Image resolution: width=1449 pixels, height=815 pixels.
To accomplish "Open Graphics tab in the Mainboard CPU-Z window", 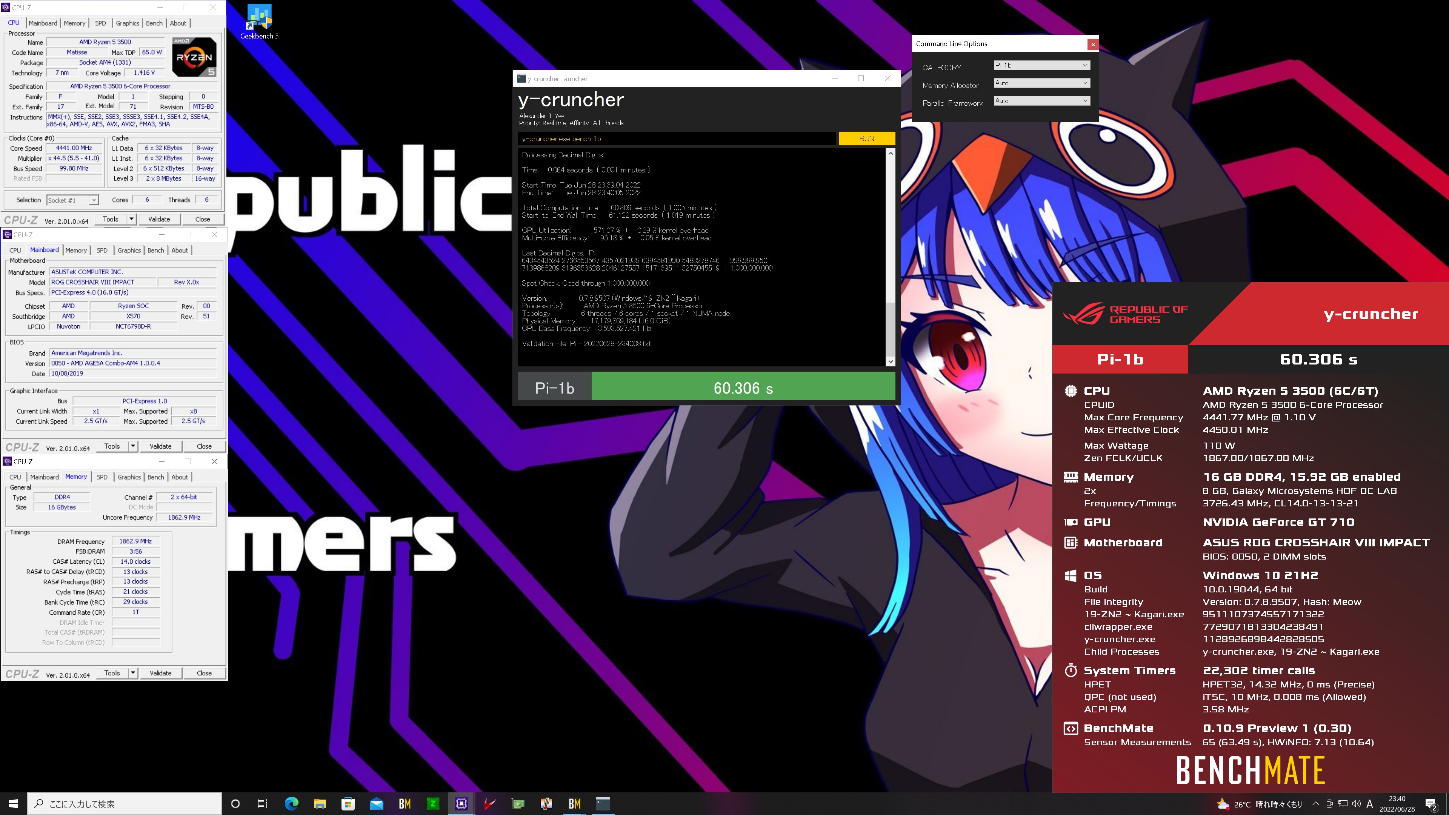I will tap(129, 250).
